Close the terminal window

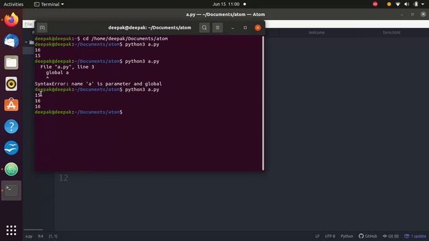[257, 27]
